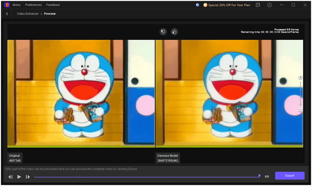
Task: Zoom in preview with plus icon
Action: pyautogui.click(x=300, y=77)
